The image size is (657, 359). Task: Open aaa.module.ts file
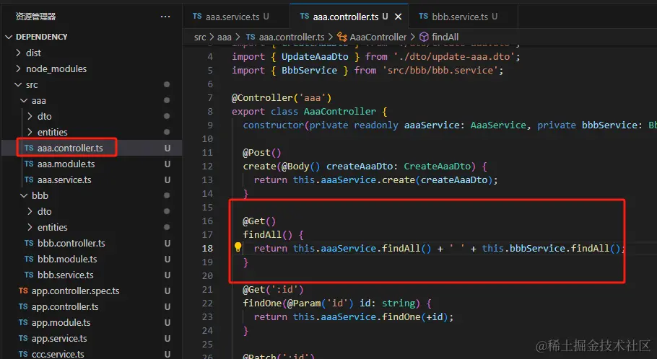(92, 164)
